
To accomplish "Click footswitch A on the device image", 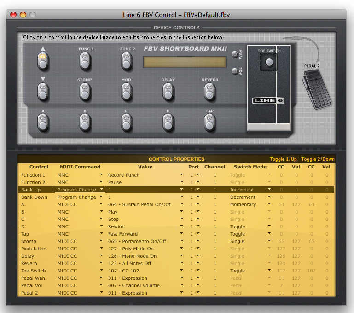I will coord(43,122).
